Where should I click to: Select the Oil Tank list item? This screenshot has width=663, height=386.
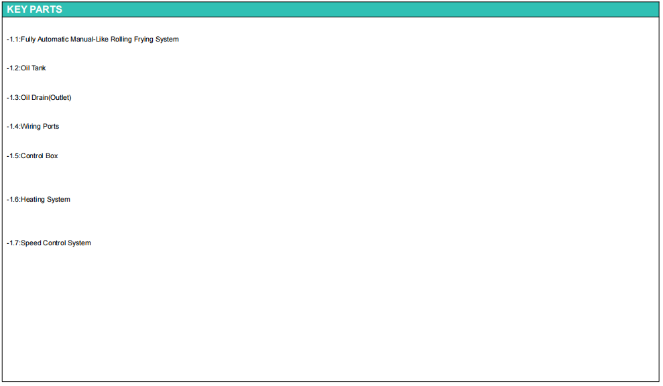(x=34, y=68)
